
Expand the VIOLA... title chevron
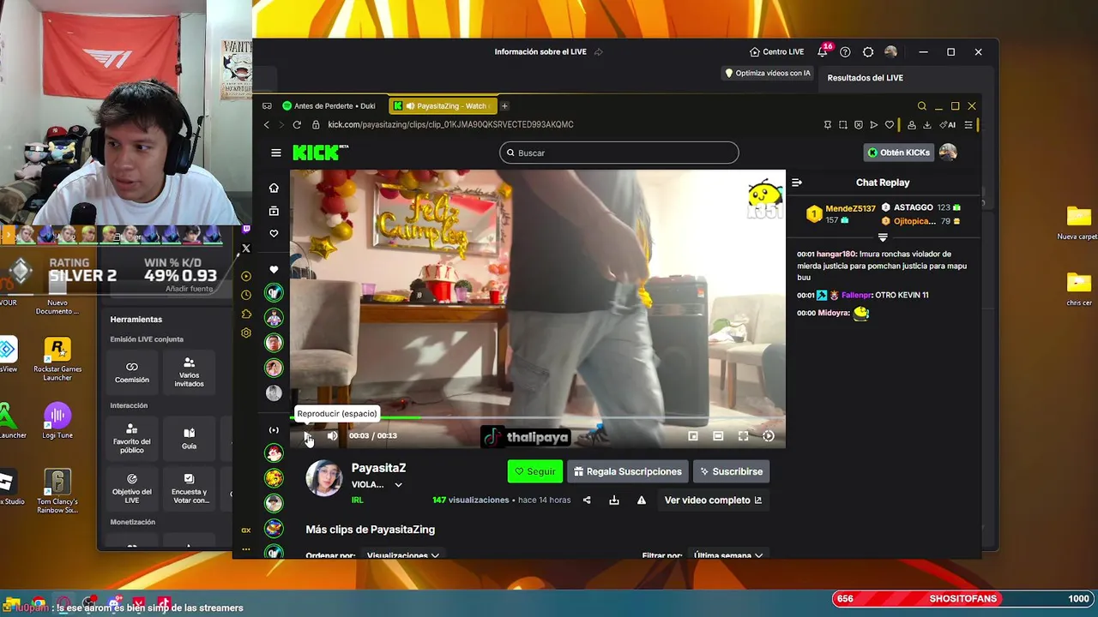pos(398,485)
